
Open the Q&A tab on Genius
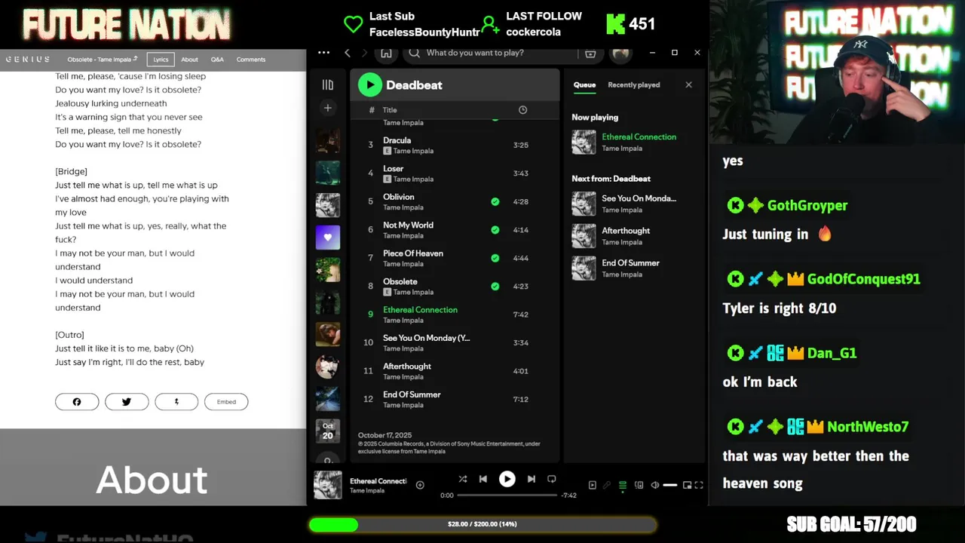(x=217, y=60)
